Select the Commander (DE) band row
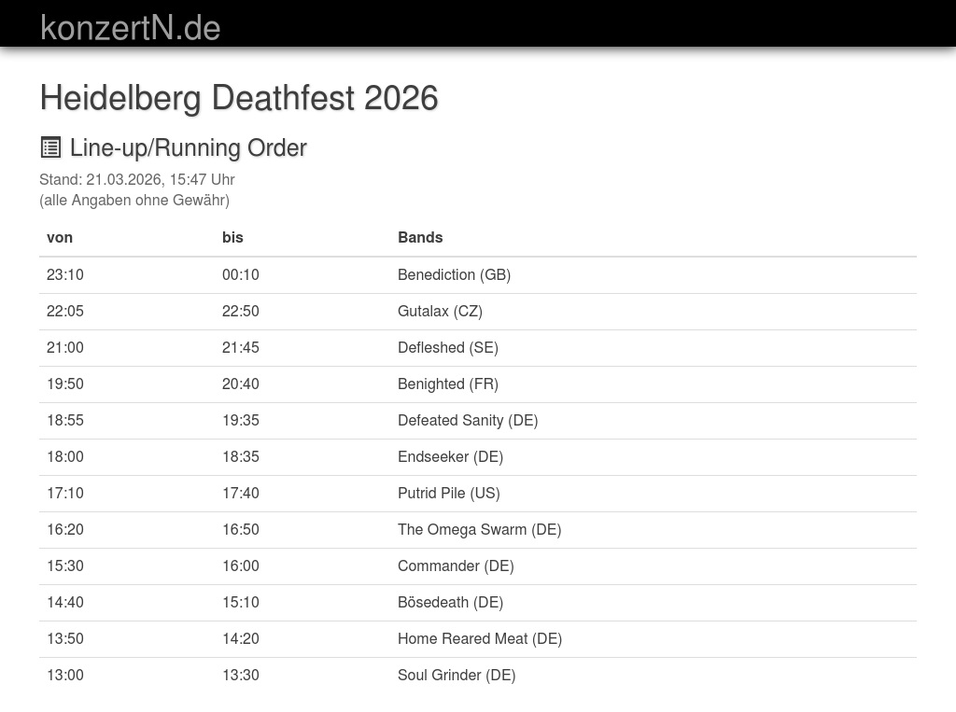956x712 pixels. [456, 565]
